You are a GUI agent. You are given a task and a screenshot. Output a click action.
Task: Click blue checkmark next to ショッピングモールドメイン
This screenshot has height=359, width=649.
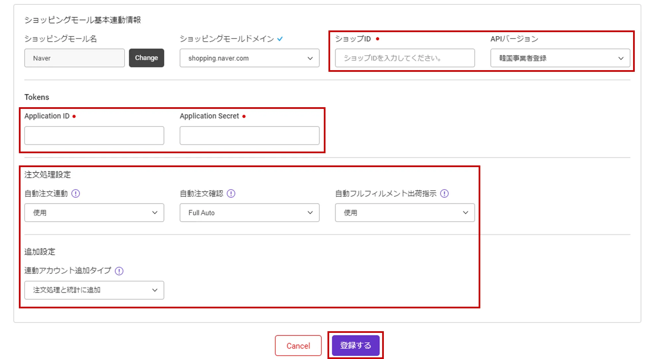point(280,39)
